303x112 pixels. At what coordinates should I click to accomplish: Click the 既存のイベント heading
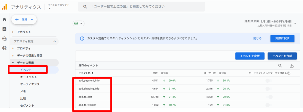(x=88, y=66)
